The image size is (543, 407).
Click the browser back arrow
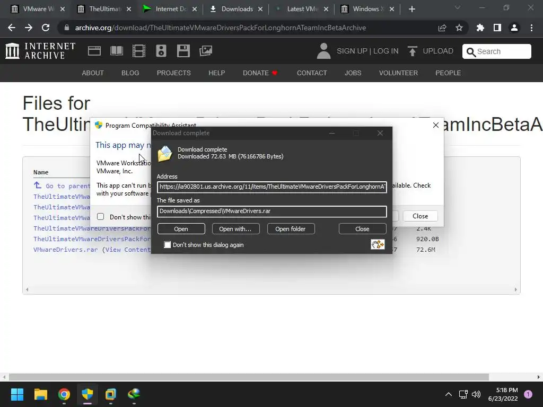click(12, 28)
